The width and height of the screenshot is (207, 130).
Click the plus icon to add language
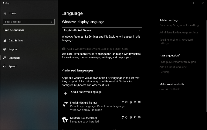click(65, 93)
